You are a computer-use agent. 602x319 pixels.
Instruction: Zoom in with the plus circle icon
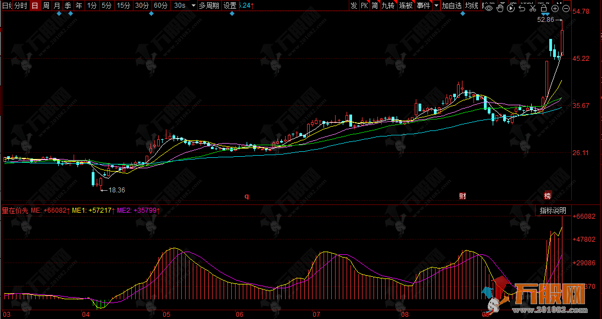[555, 8]
